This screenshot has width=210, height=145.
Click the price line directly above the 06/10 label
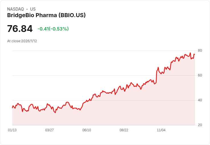[x=87, y=101]
